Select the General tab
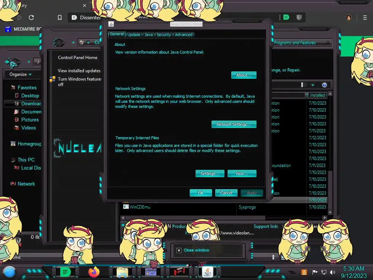The image size is (373, 280). [117, 34]
